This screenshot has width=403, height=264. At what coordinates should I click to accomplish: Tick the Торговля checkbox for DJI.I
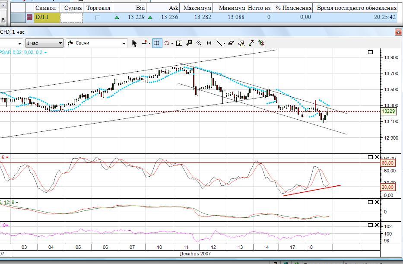point(98,18)
